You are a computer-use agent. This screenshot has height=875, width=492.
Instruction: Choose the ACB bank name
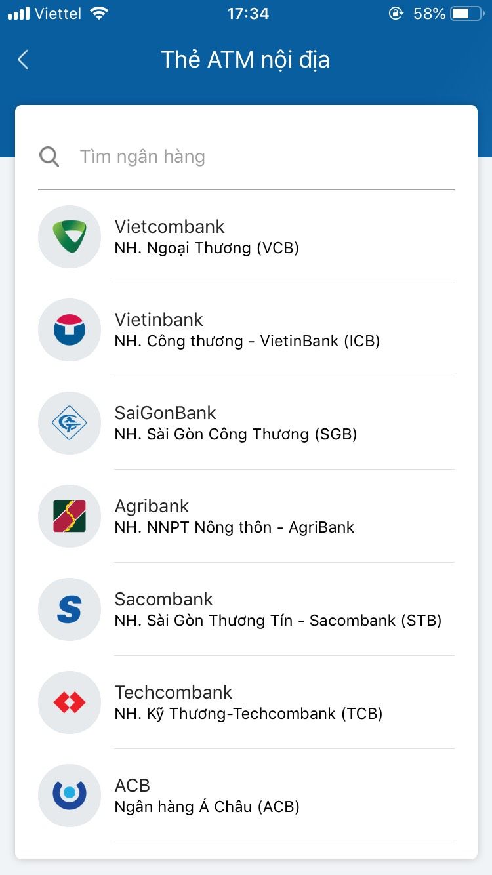tap(133, 786)
